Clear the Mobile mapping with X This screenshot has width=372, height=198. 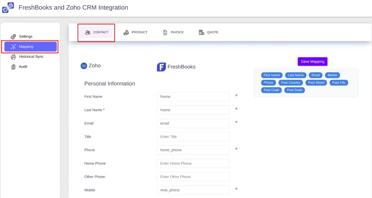(x=236, y=189)
